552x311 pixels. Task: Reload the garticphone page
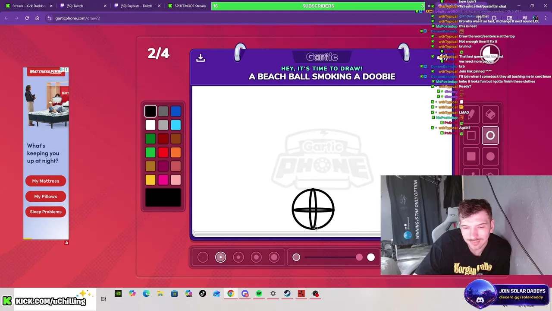click(27, 18)
